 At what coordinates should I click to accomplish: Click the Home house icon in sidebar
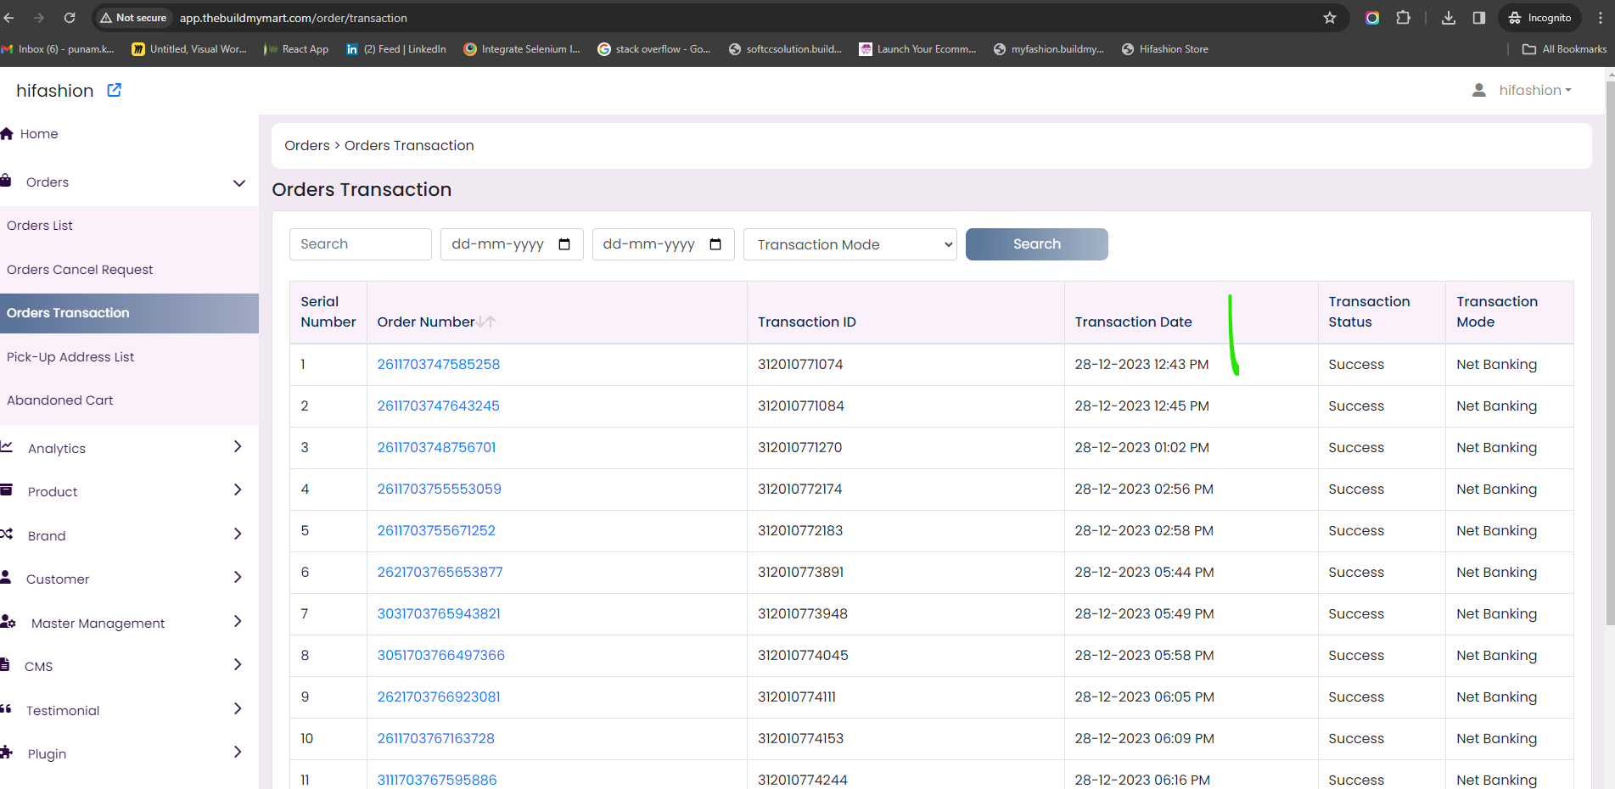coord(7,133)
